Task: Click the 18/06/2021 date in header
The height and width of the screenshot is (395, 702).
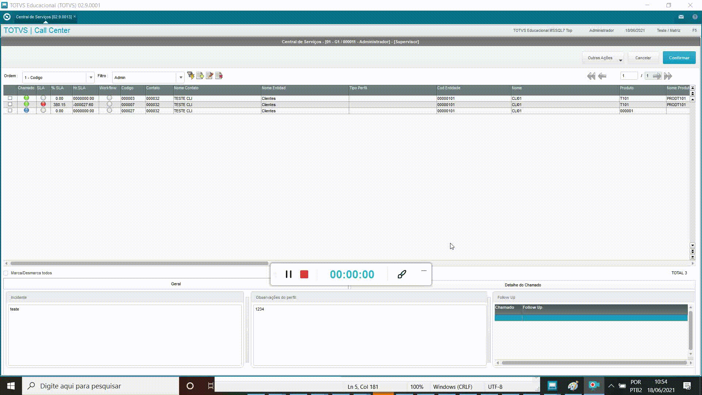Action: click(635, 30)
